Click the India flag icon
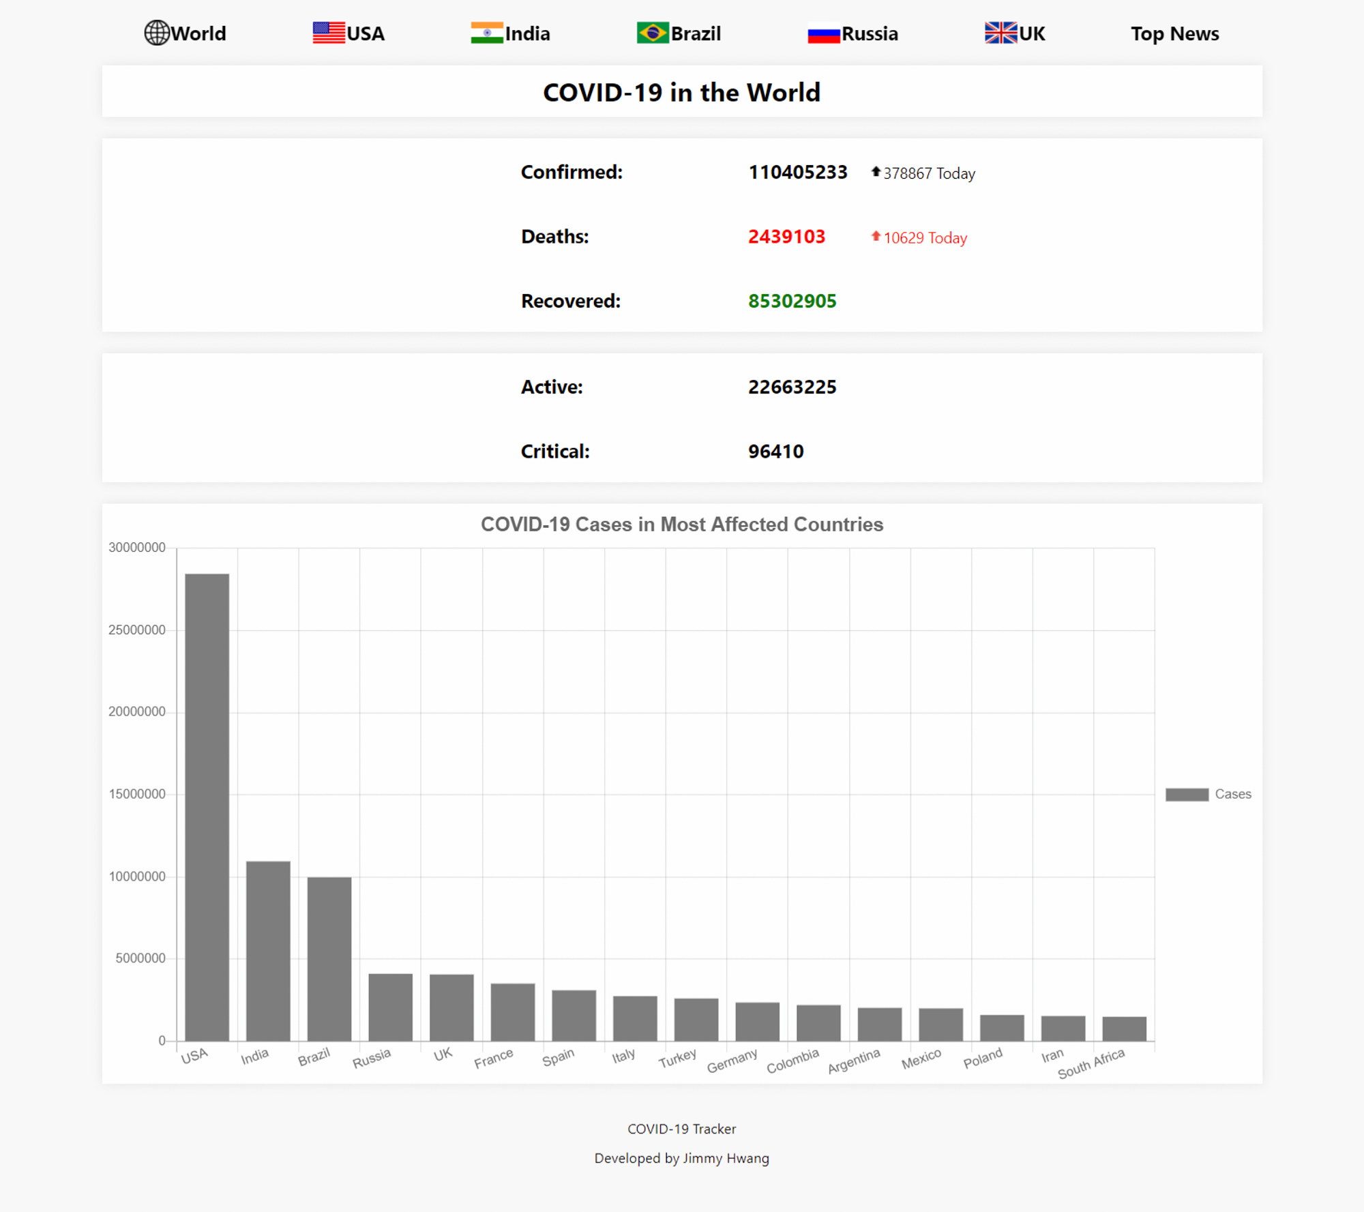 487,33
